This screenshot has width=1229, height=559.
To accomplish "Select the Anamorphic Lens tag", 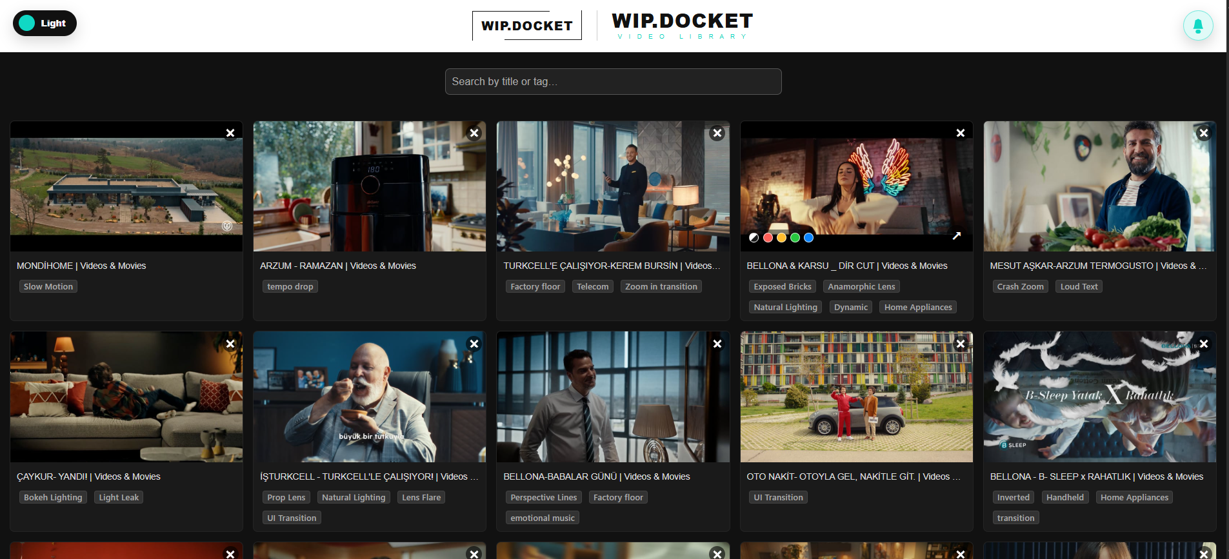I will coord(861,286).
